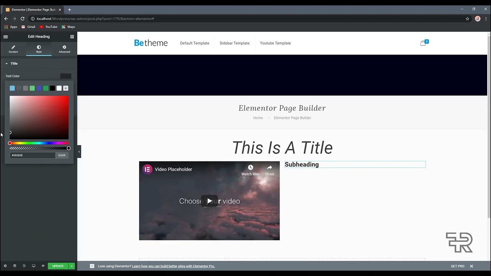Viewport: 491px width, 276px height.
Task: Select the blue preset color
Action: [x=39, y=88]
